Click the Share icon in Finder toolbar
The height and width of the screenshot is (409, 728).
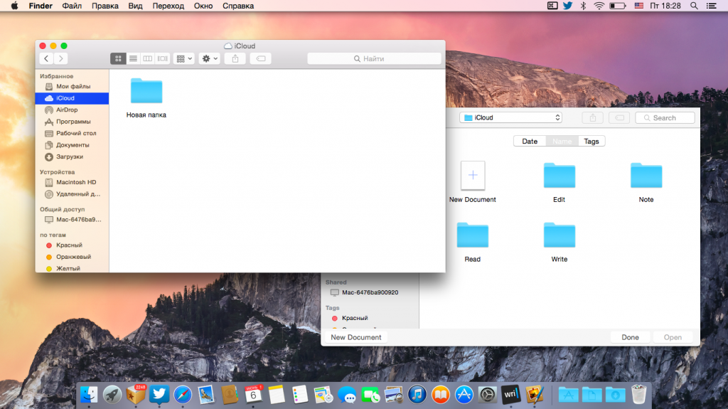coord(235,58)
